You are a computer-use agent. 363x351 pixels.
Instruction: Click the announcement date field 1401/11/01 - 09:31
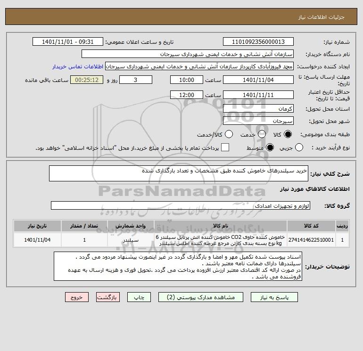click(67, 41)
